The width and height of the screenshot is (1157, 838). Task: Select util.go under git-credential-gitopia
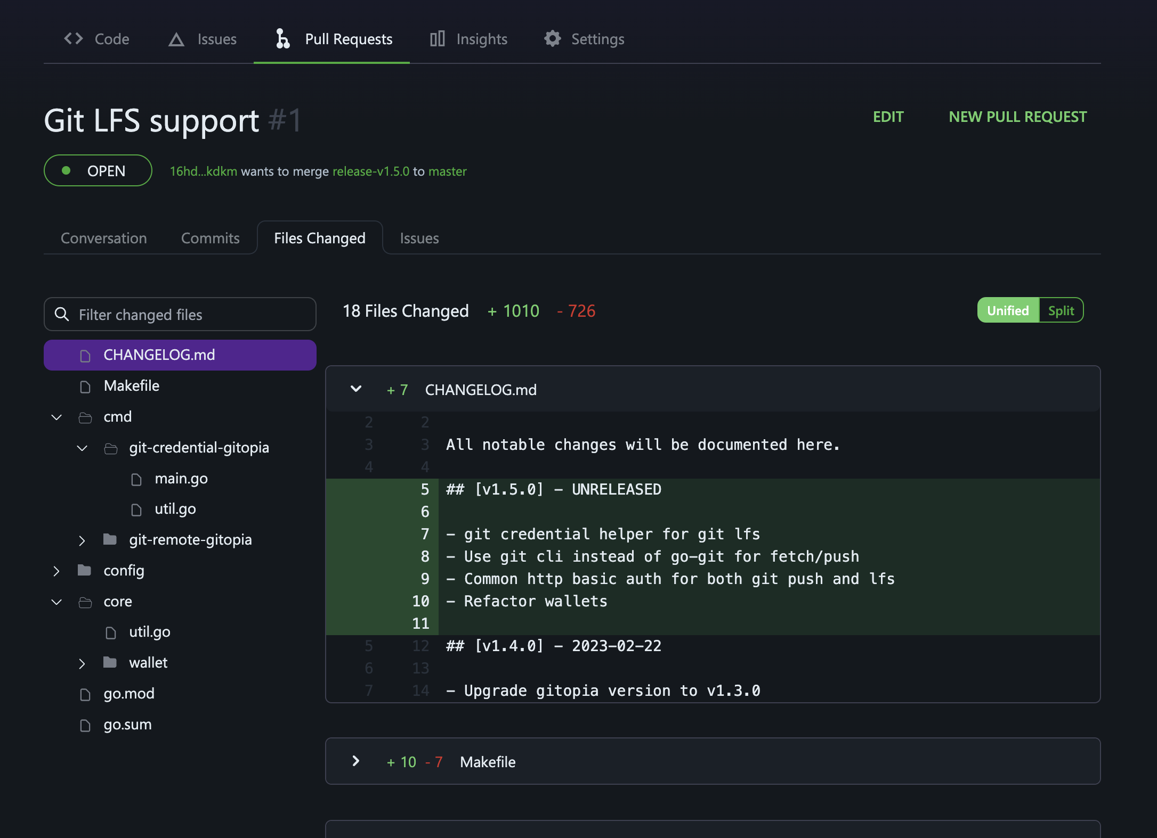tap(175, 509)
